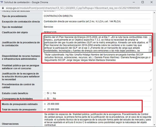Select Sí for Cronograma de Actividades
Image resolution: width=156 pixels, height=127 pixels.
click(x=45, y=99)
